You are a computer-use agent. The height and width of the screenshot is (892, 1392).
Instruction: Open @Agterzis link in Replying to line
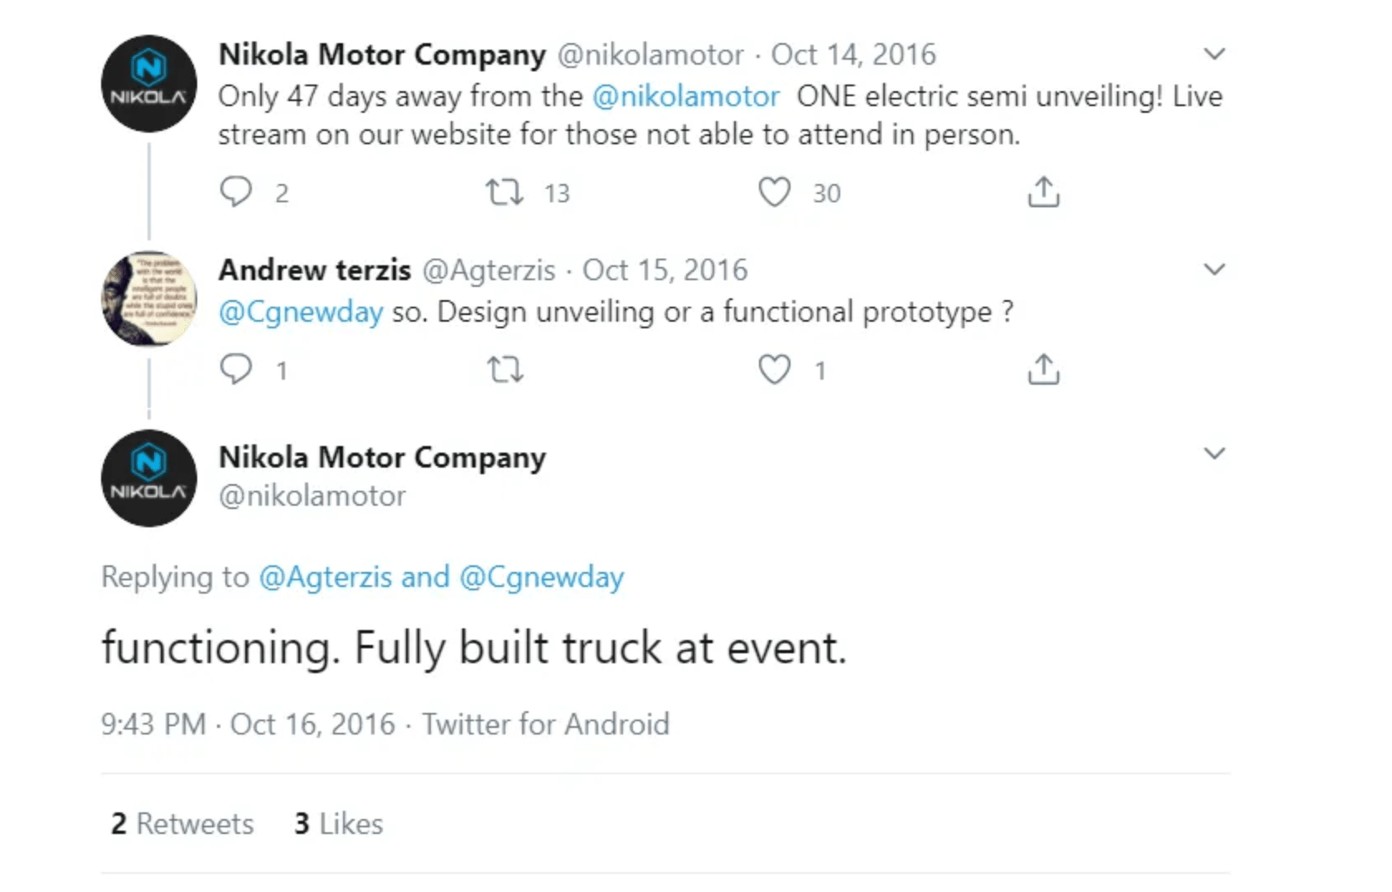(326, 576)
